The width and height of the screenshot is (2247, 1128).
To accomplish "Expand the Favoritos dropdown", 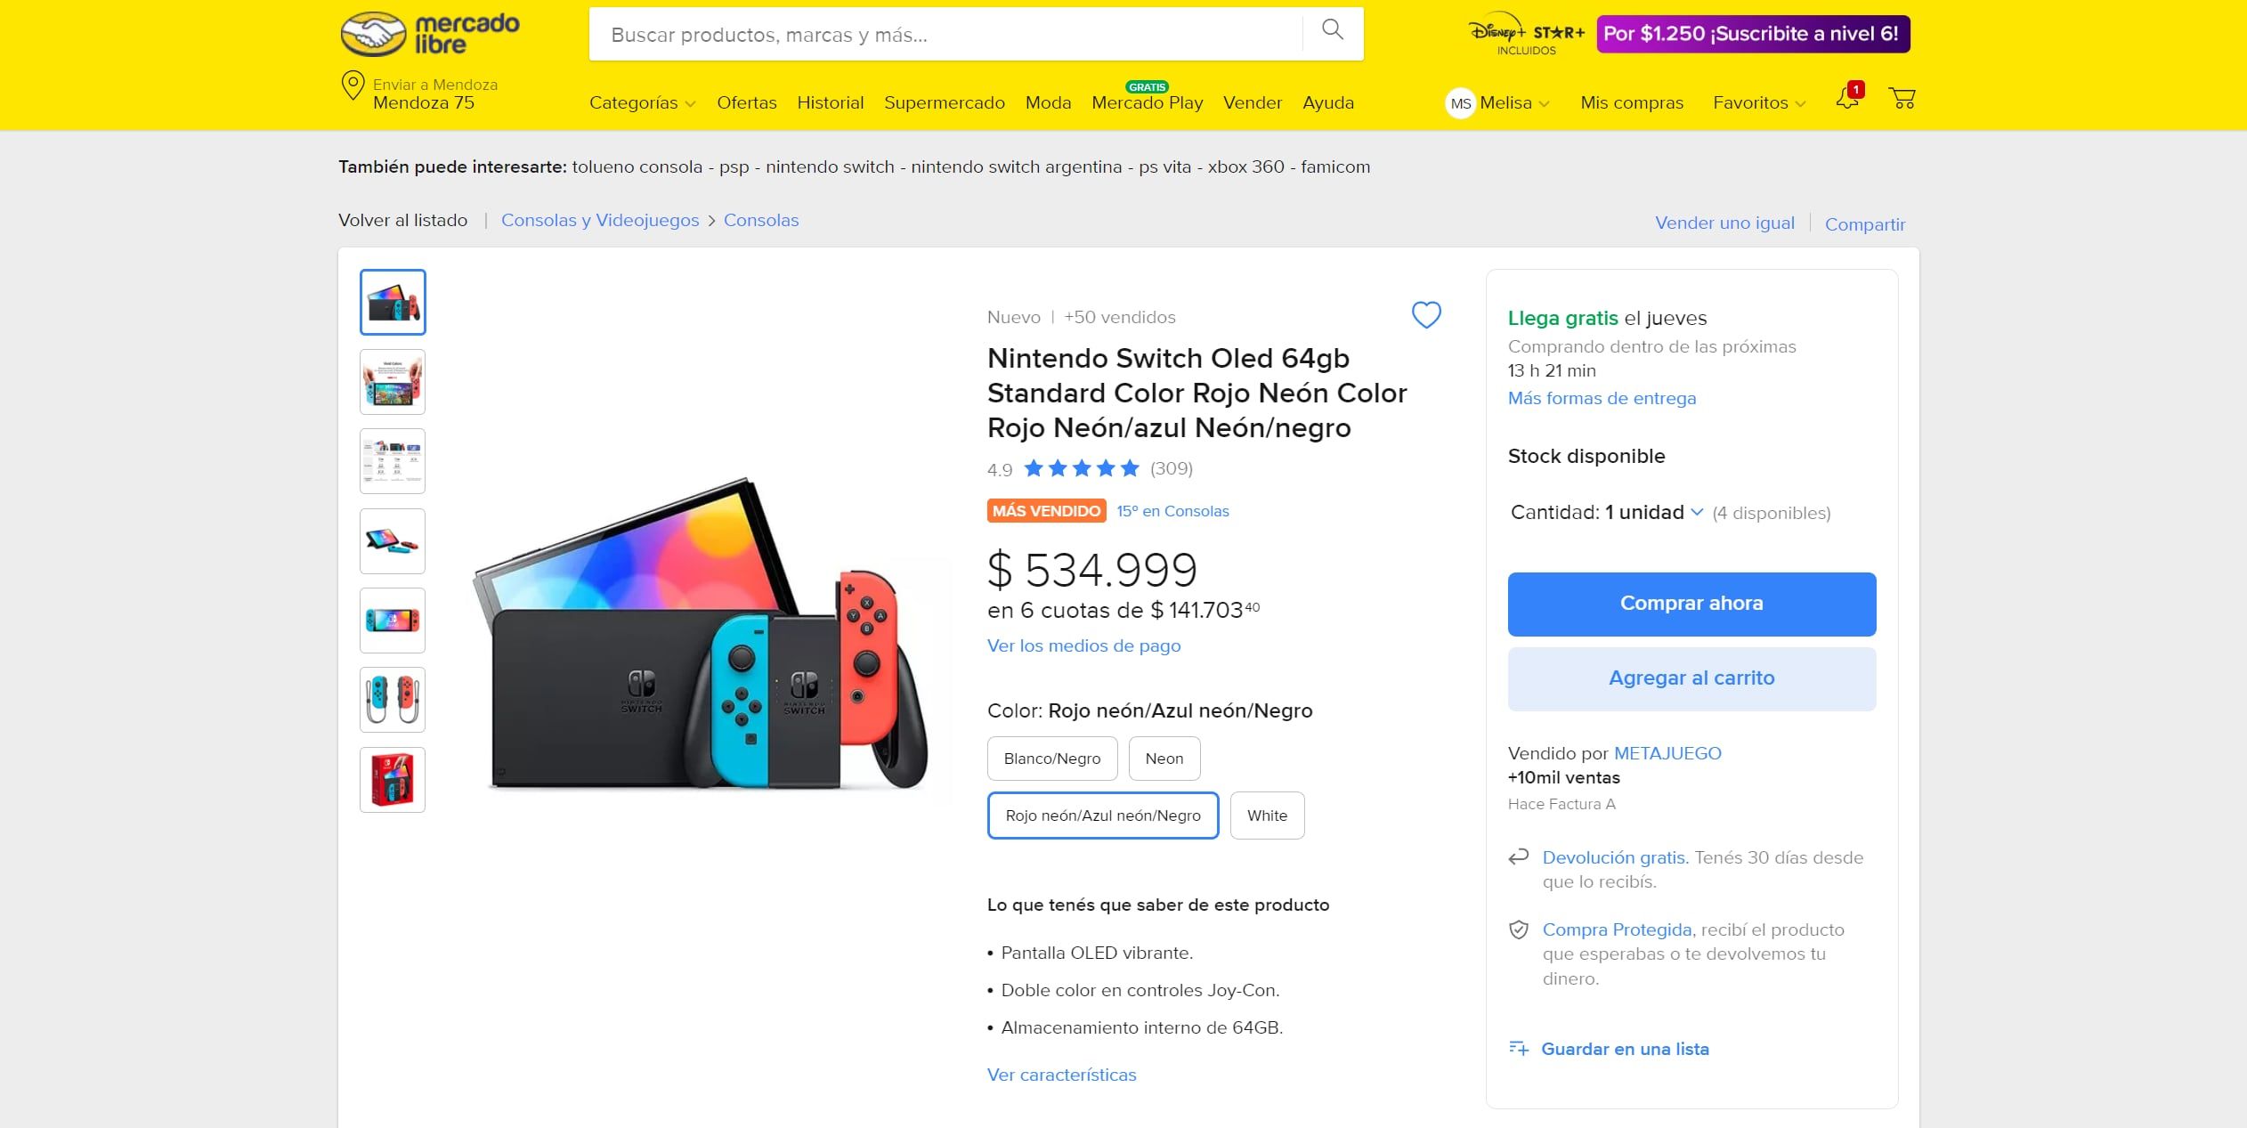I will pyautogui.click(x=1758, y=101).
